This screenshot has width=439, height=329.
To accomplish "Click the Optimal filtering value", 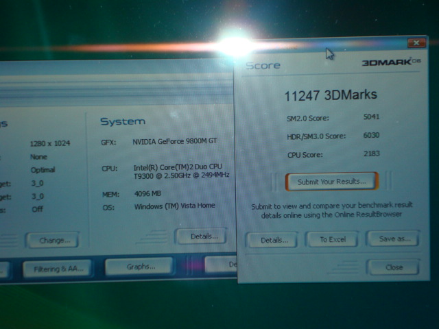I will [43, 170].
